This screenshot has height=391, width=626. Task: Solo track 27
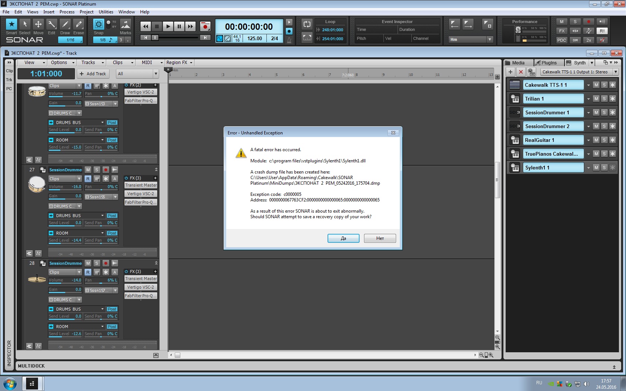(97, 170)
